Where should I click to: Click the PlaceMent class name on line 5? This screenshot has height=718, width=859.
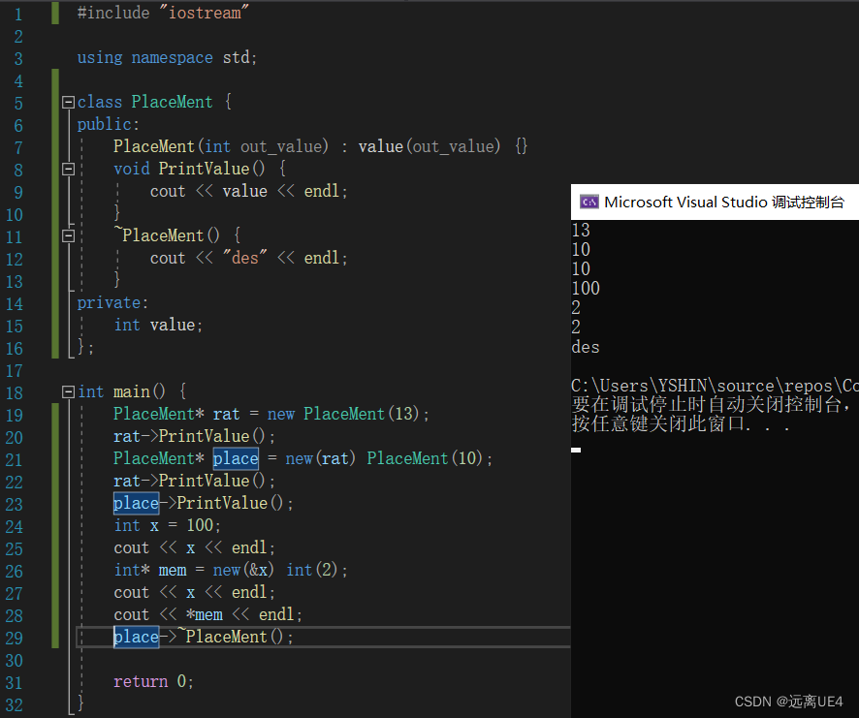(172, 102)
